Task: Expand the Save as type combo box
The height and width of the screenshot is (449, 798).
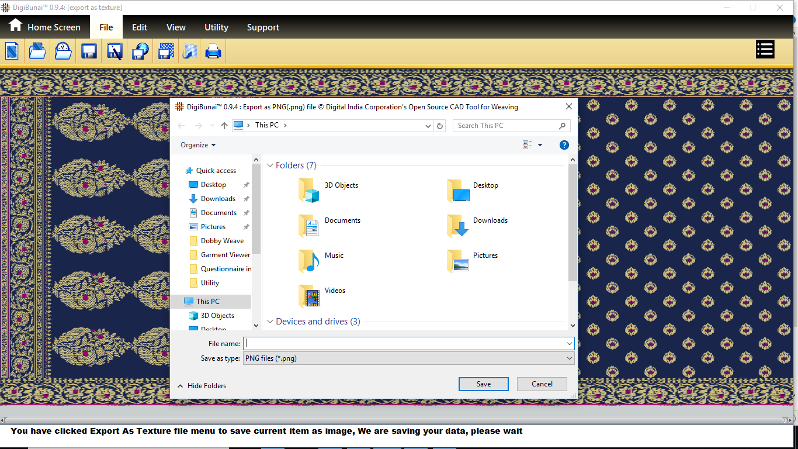Action: (x=408, y=358)
